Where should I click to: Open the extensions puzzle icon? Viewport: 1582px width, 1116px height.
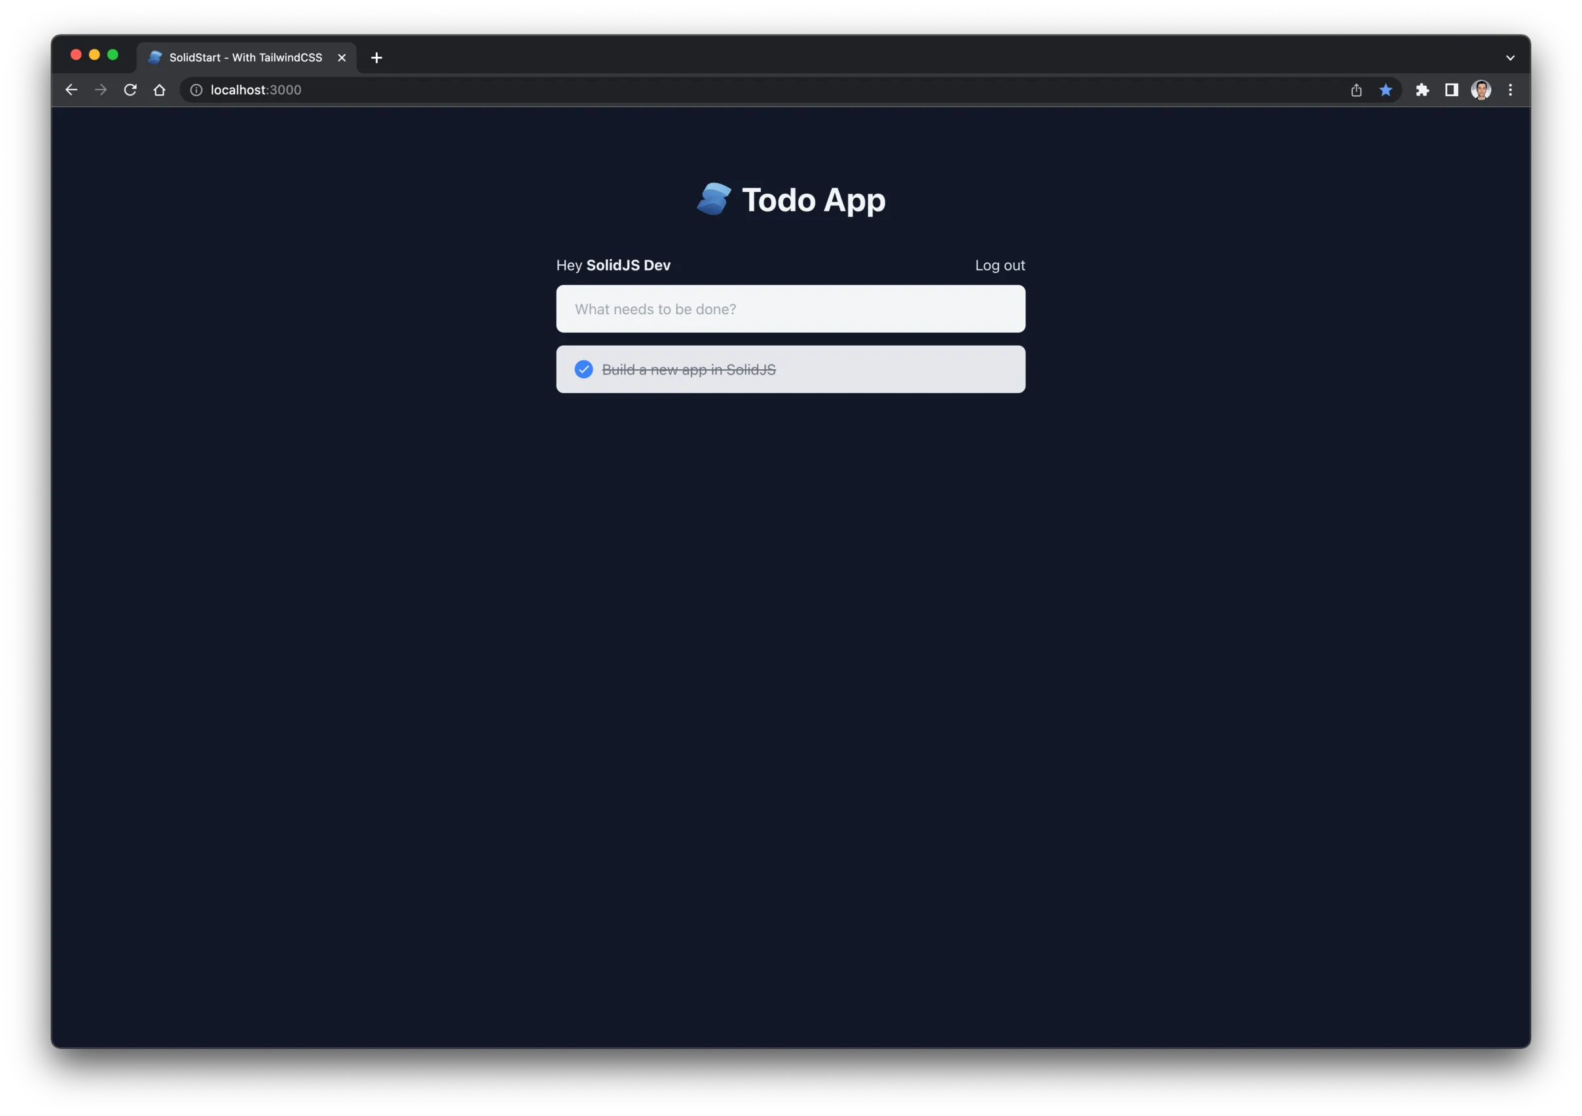(x=1422, y=90)
